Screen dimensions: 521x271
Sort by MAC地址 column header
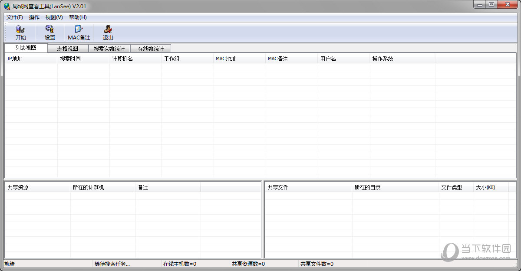pos(240,59)
